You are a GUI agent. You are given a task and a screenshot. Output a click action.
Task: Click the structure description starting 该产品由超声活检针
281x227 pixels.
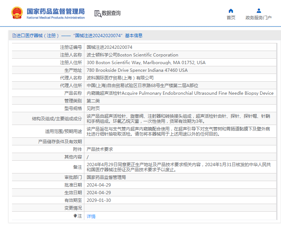(178, 118)
